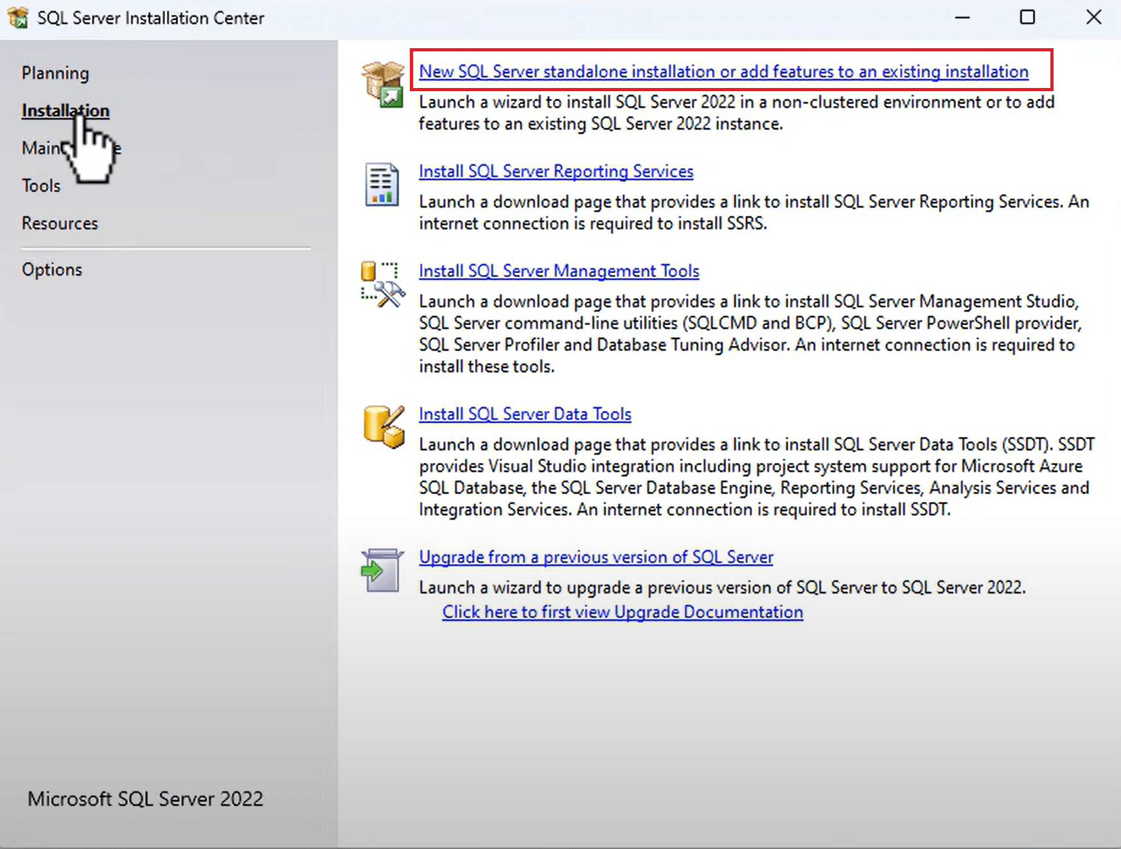Open the Options page
Viewport: 1121px width, 849px height.
[52, 270]
